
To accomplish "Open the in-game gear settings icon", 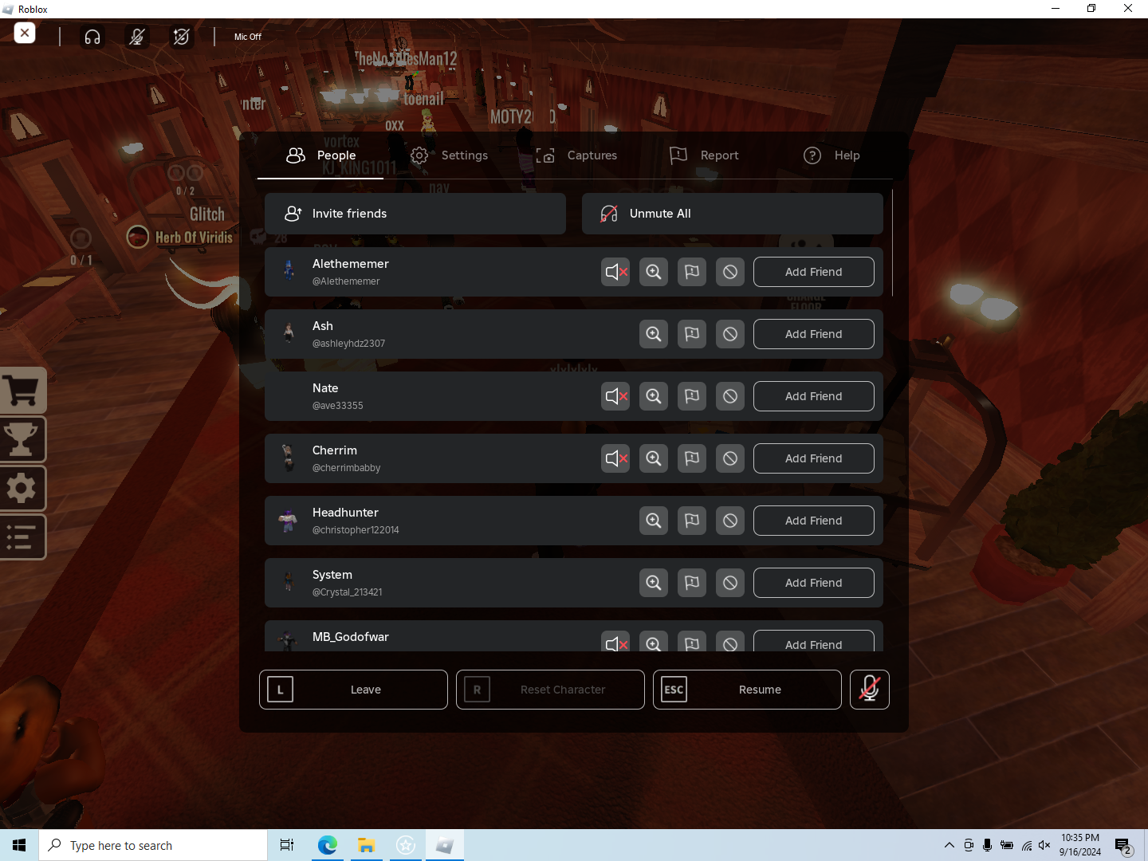I will point(22,488).
